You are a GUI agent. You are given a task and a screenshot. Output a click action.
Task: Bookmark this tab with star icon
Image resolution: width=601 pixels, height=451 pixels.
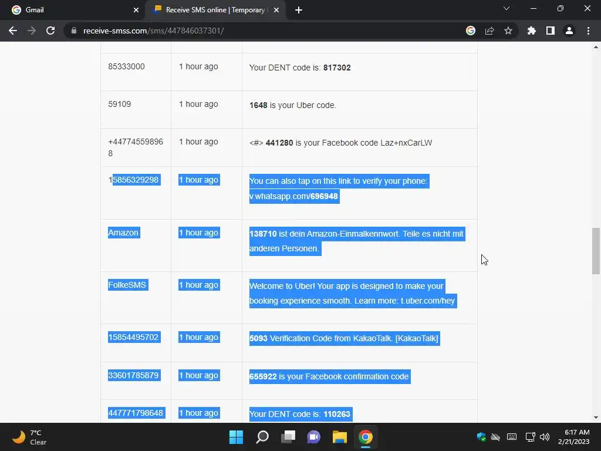pyautogui.click(x=508, y=31)
